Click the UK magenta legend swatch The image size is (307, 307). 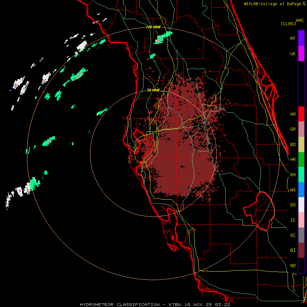point(301,54)
